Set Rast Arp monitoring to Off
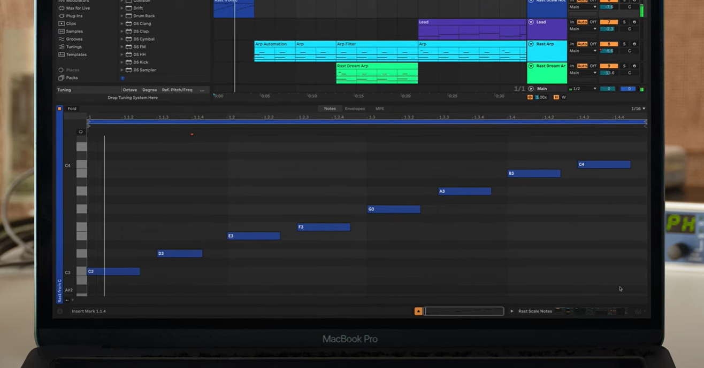 click(x=593, y=44)
